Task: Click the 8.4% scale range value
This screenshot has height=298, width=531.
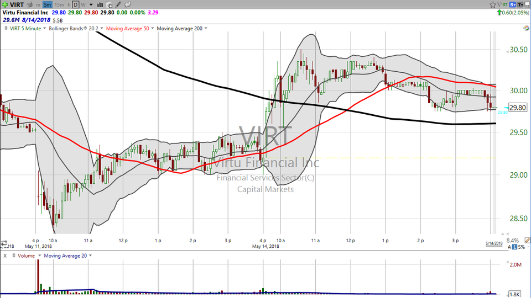Action: point(513,241)
